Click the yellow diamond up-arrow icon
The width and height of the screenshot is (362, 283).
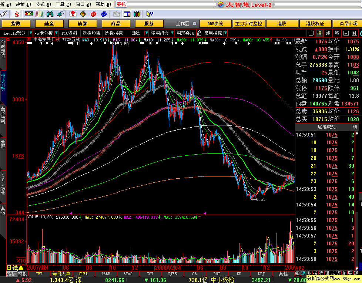point(83,14)
